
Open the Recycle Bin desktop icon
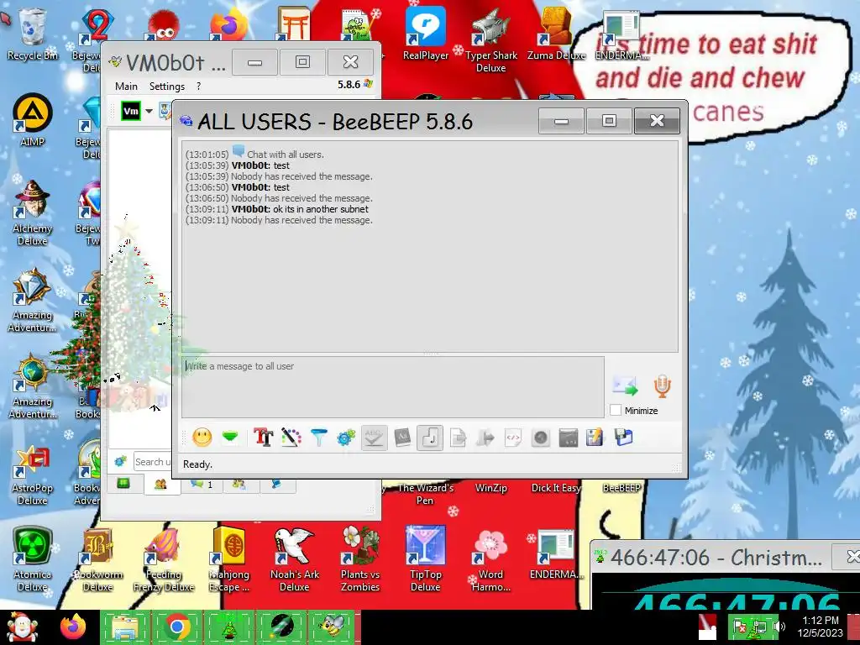pyautogui.click(x=32, y=34)
